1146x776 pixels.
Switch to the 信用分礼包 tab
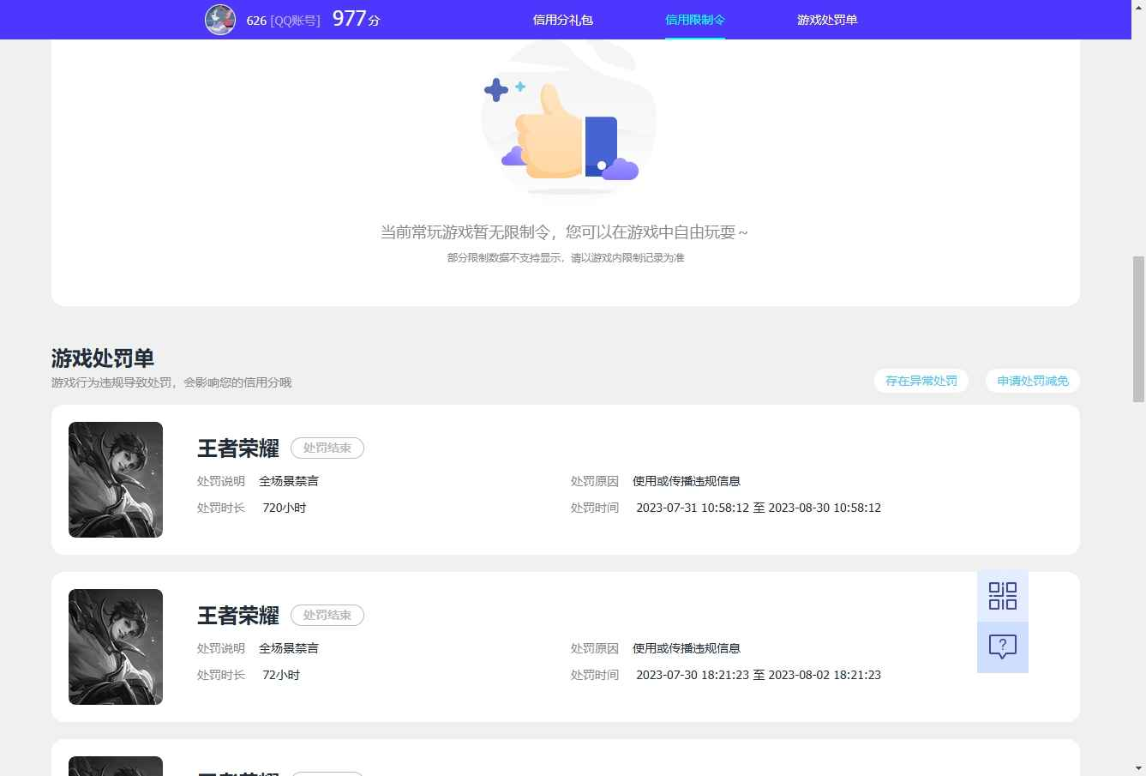click(562, 19)
